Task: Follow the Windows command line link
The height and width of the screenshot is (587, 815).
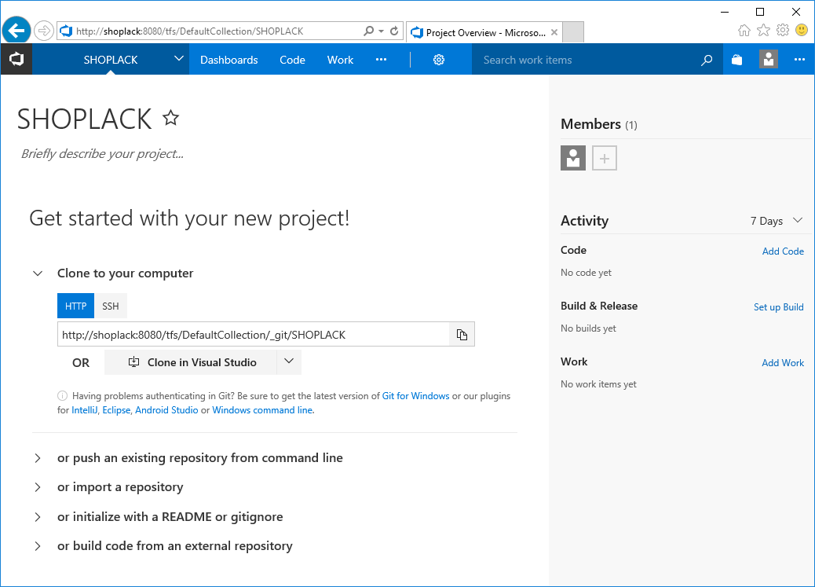Action: [x=262, y=410]
